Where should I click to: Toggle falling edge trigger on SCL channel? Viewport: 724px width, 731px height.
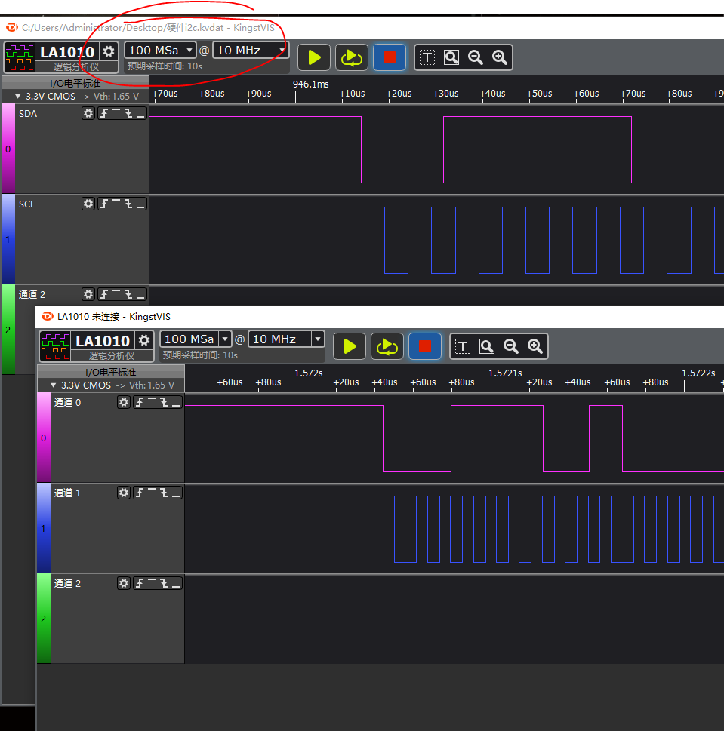[128, 204]
